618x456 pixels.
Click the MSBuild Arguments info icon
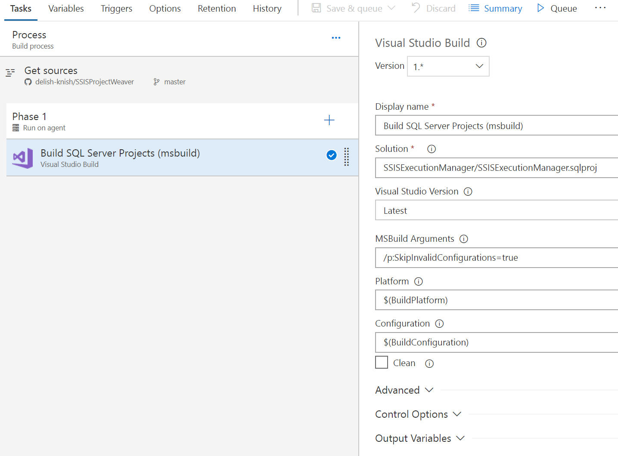tap(464, 239)
